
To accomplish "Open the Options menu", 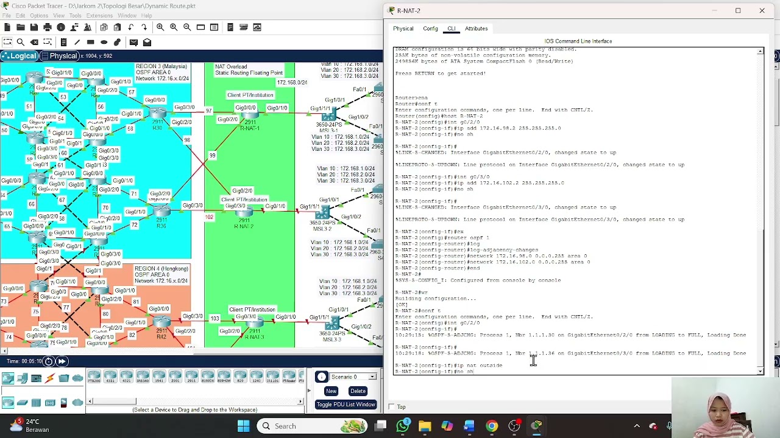I will (39, 16).
